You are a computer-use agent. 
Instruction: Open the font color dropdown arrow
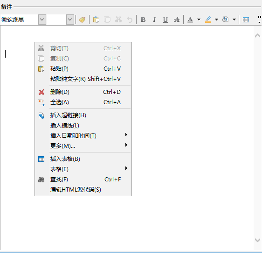point(199,20)
